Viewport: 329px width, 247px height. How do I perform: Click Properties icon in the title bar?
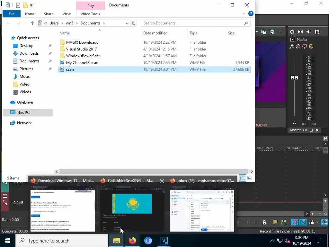(x=18, y=5)
